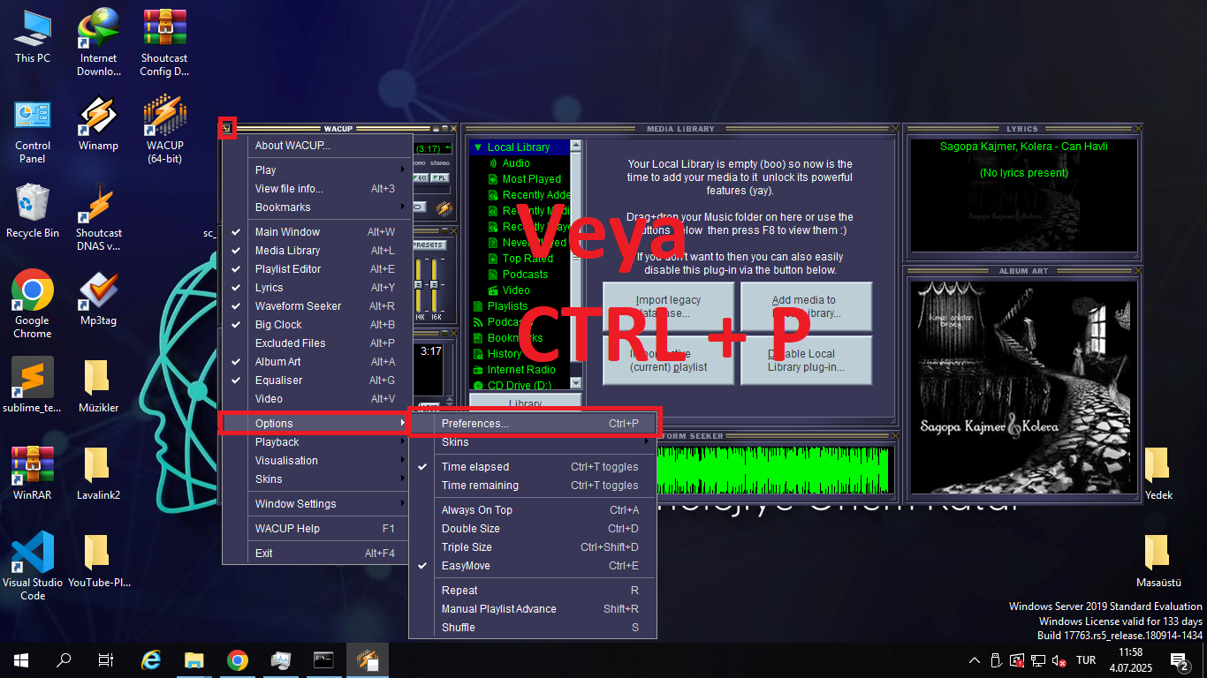Expand the Visualisation submenu
The width and height of the screenshot is (1207, 678).
click(316, 461)
